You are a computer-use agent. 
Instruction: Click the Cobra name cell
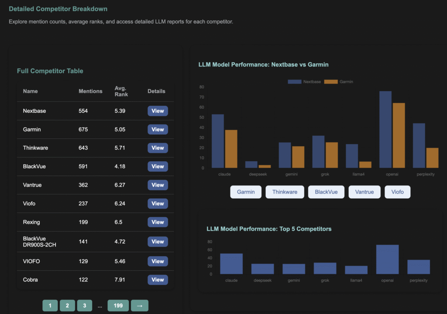(30, 280)
